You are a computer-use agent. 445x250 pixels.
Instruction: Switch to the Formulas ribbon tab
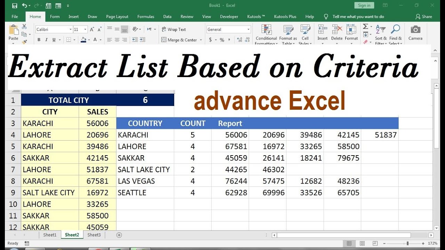[146, 17]
